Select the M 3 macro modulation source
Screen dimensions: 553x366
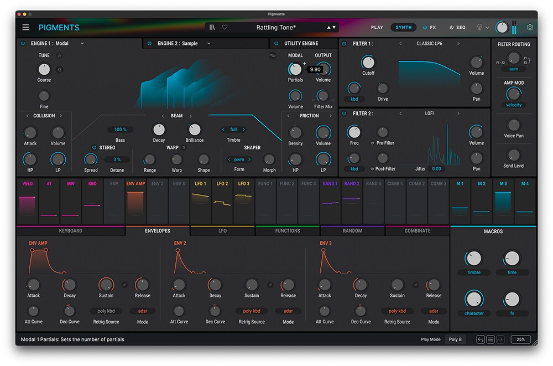point(503,202)
